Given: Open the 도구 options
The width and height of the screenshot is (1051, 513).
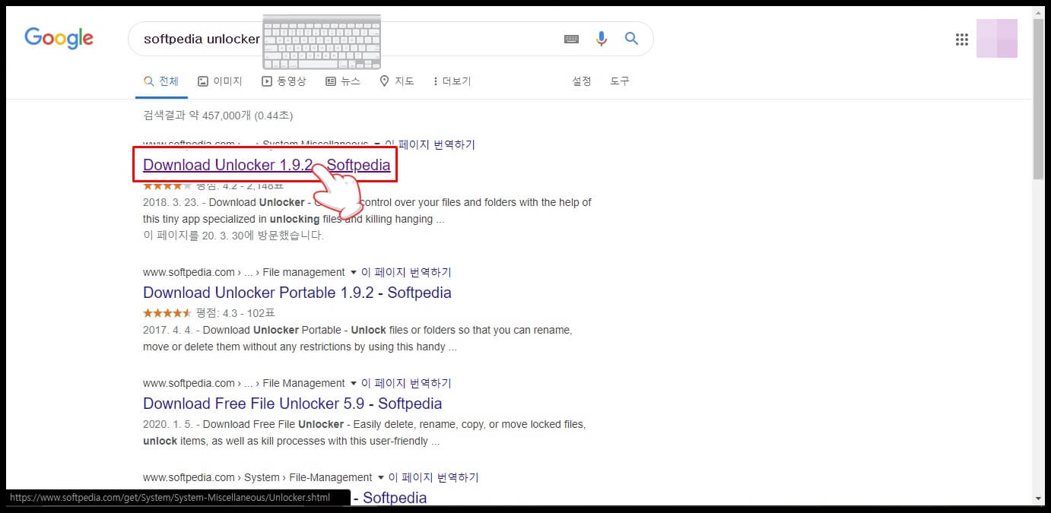Looking at the screenshot, I should (620, 81).
